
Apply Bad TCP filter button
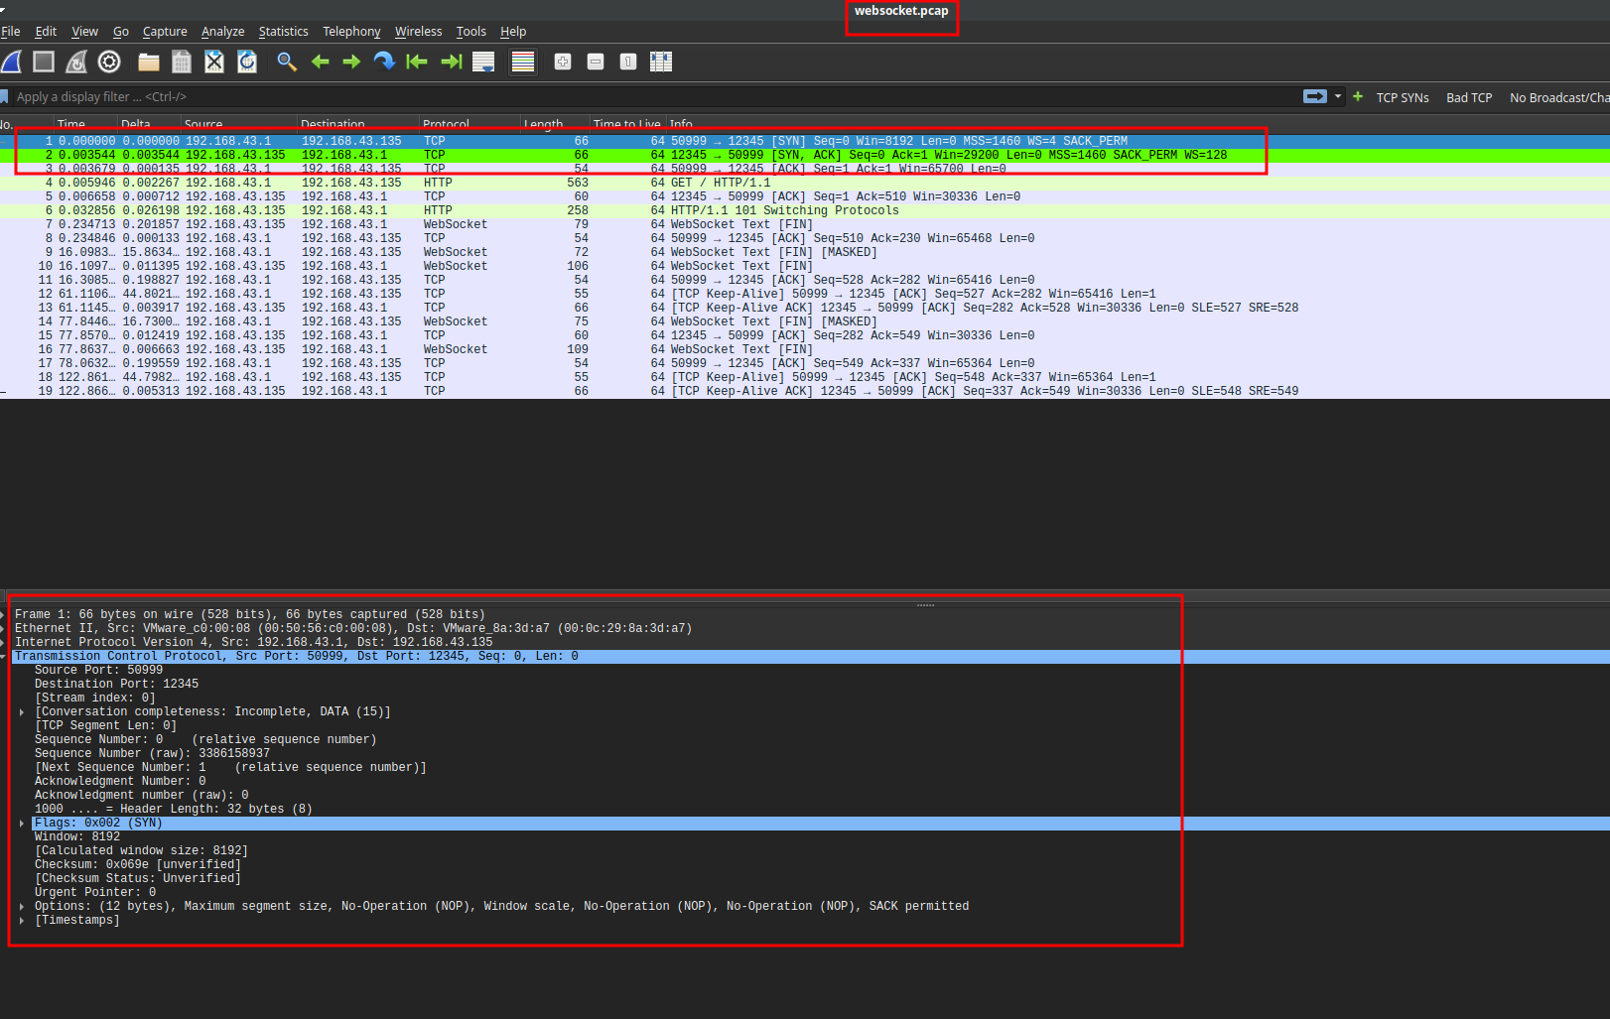tap(1469, 97)
